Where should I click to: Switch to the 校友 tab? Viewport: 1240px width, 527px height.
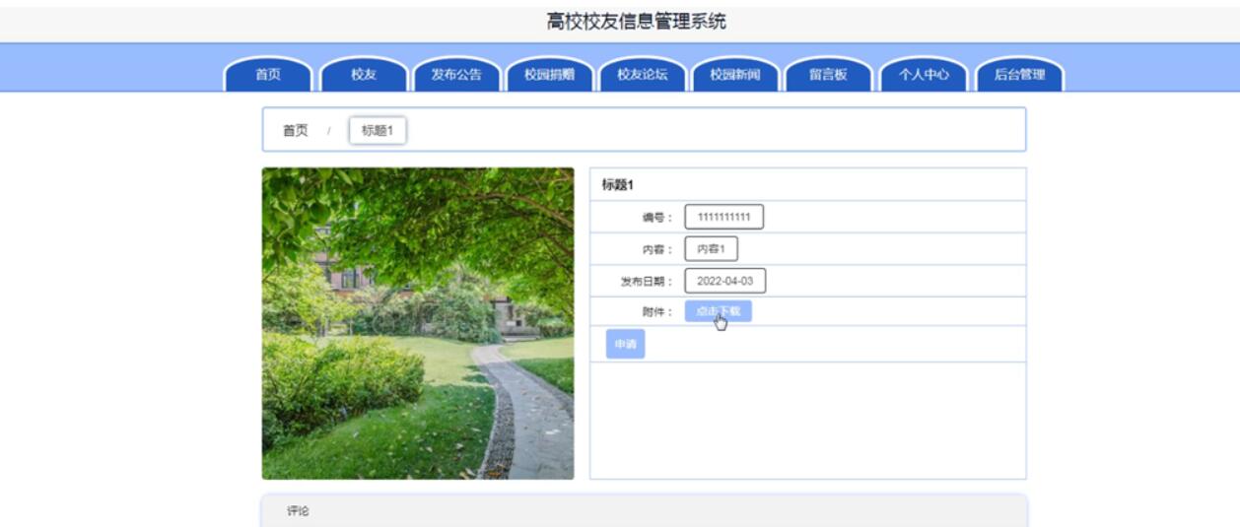(364, 75)
